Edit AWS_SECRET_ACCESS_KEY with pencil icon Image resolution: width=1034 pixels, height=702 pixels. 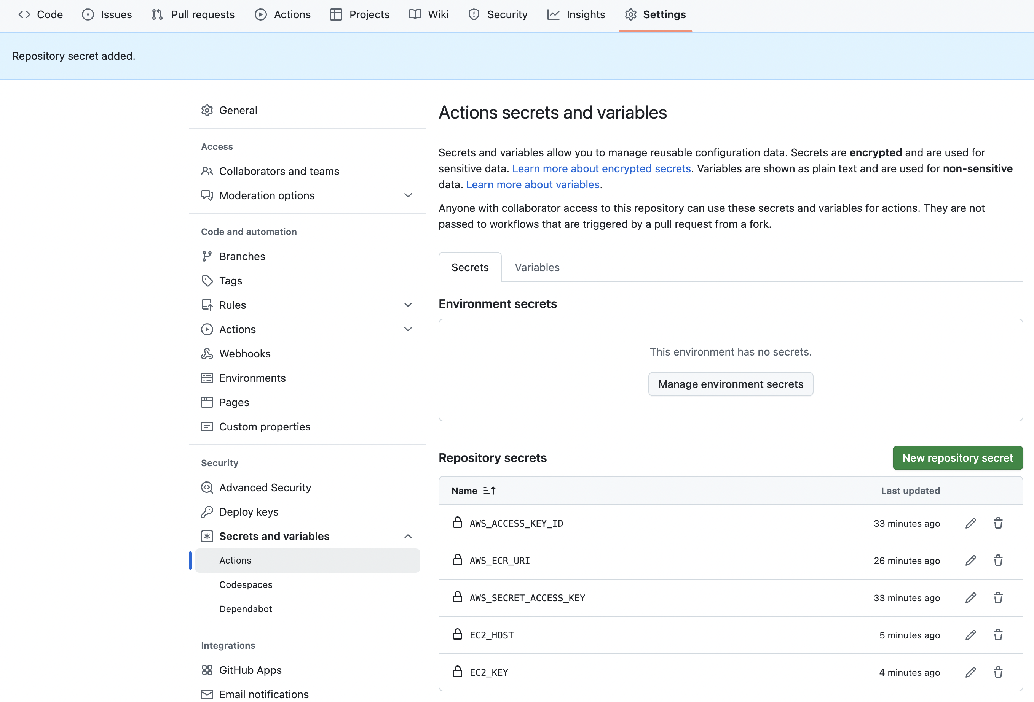tap(970, 597)
